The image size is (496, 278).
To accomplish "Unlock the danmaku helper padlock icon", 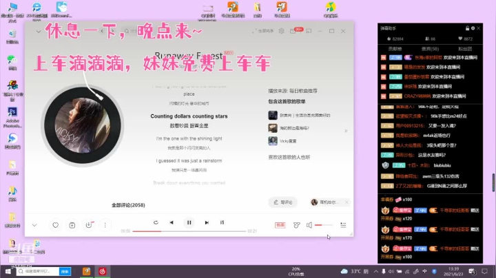I will 467,28.
